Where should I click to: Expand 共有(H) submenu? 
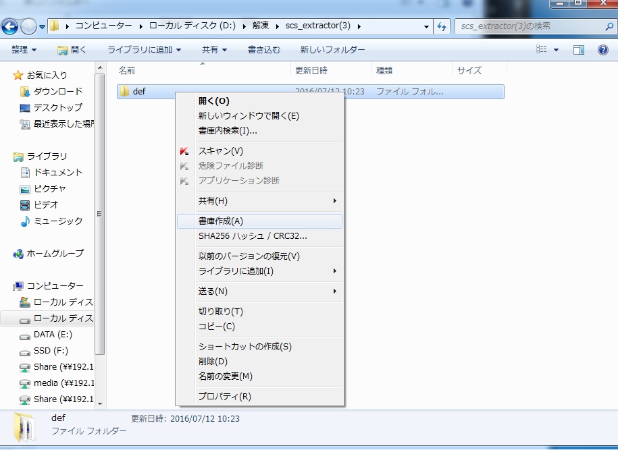(x=260, y=201)
